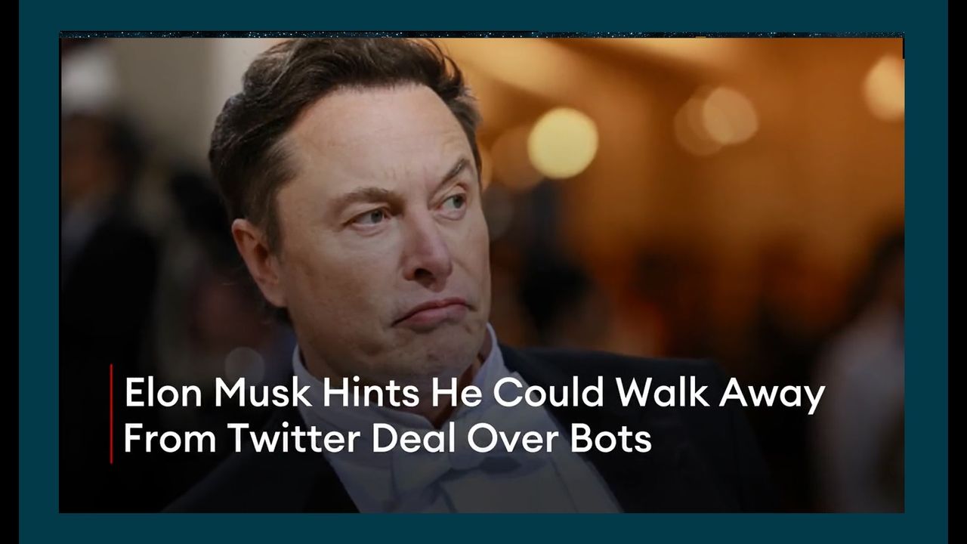Click the black bar on the left edge
This screenshot has height=544, width=967.
(x=9, y=272)
